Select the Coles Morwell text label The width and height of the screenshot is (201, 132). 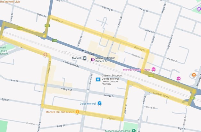(88, 104)
